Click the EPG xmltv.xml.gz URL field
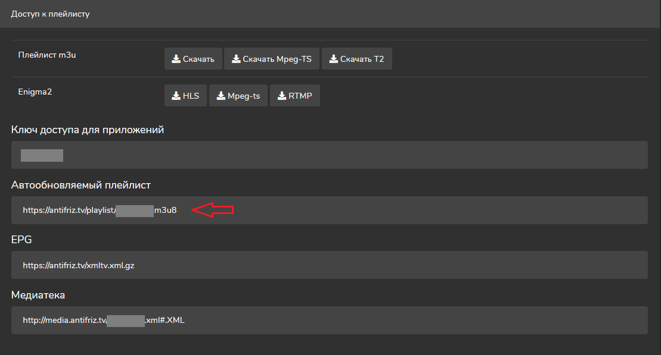 (329, 265)
